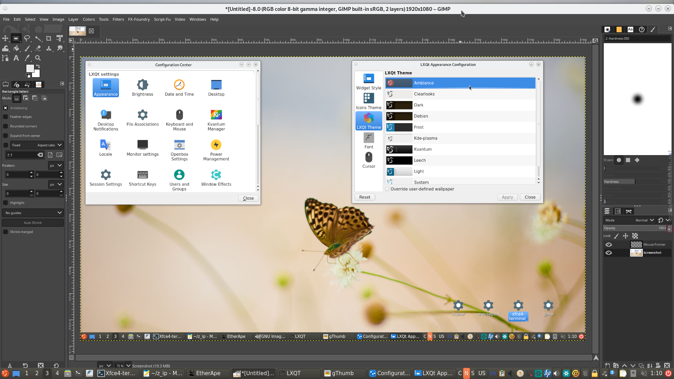Switch to the Paths tab

[x=629, y=211]
